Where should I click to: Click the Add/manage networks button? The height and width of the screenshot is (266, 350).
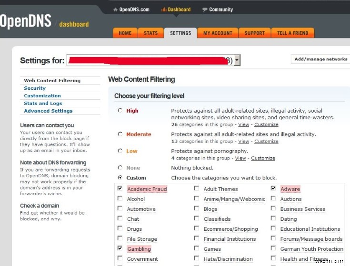320,59
